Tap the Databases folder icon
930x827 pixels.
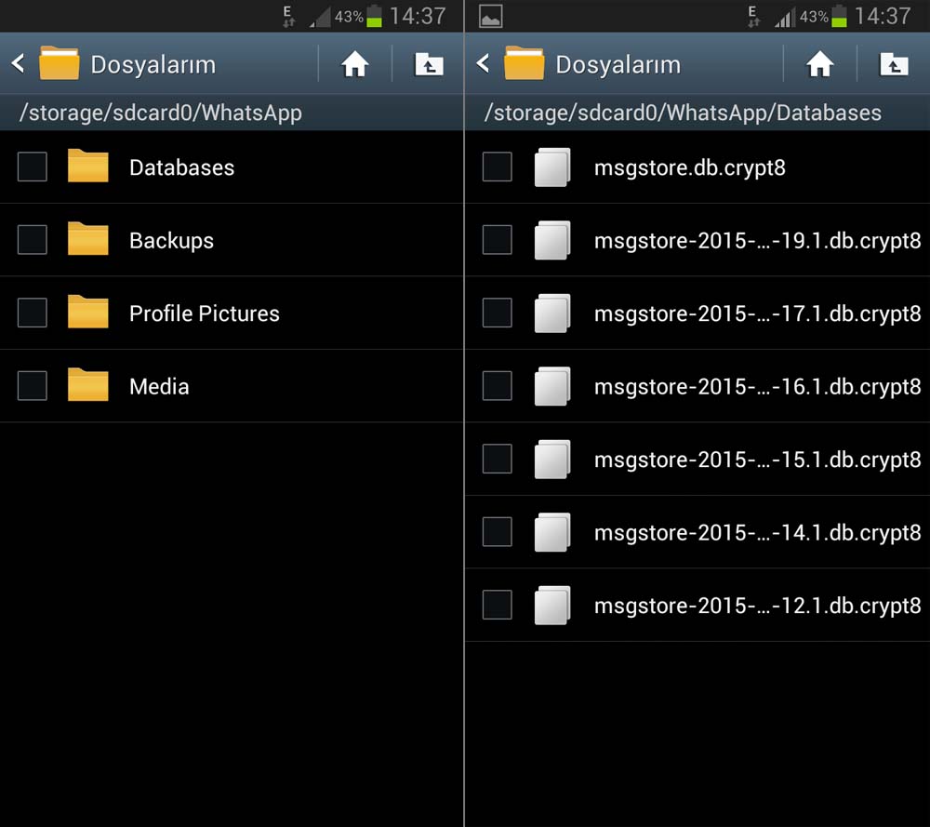(x=88, y=167)
